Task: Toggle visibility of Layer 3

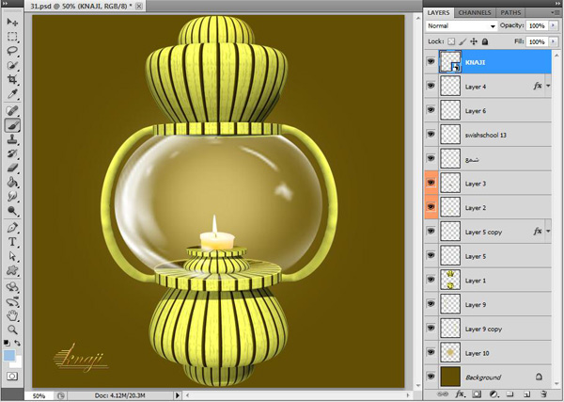Action: point(431,183)
